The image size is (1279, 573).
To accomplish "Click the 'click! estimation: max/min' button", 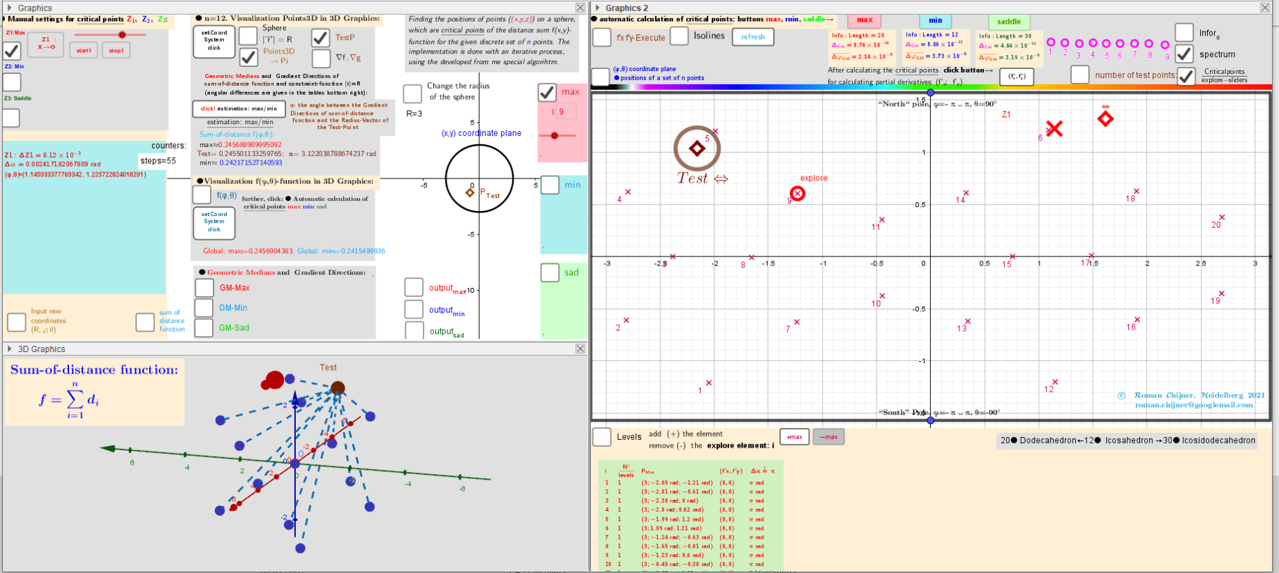I will 239,109.
